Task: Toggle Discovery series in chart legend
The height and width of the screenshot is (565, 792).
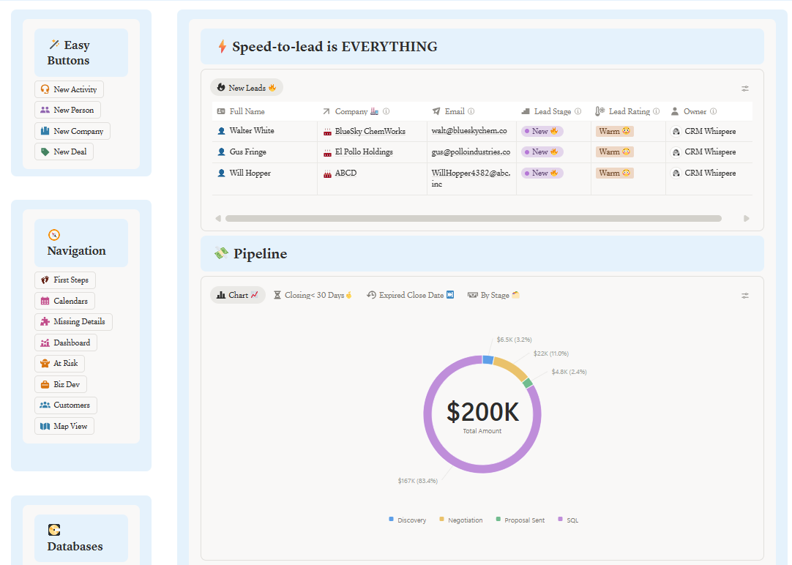Action: pyautogui.click(x=408, y=520)
